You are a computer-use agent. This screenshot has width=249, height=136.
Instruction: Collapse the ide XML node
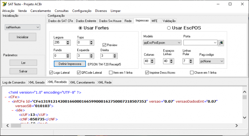(12, 110)
